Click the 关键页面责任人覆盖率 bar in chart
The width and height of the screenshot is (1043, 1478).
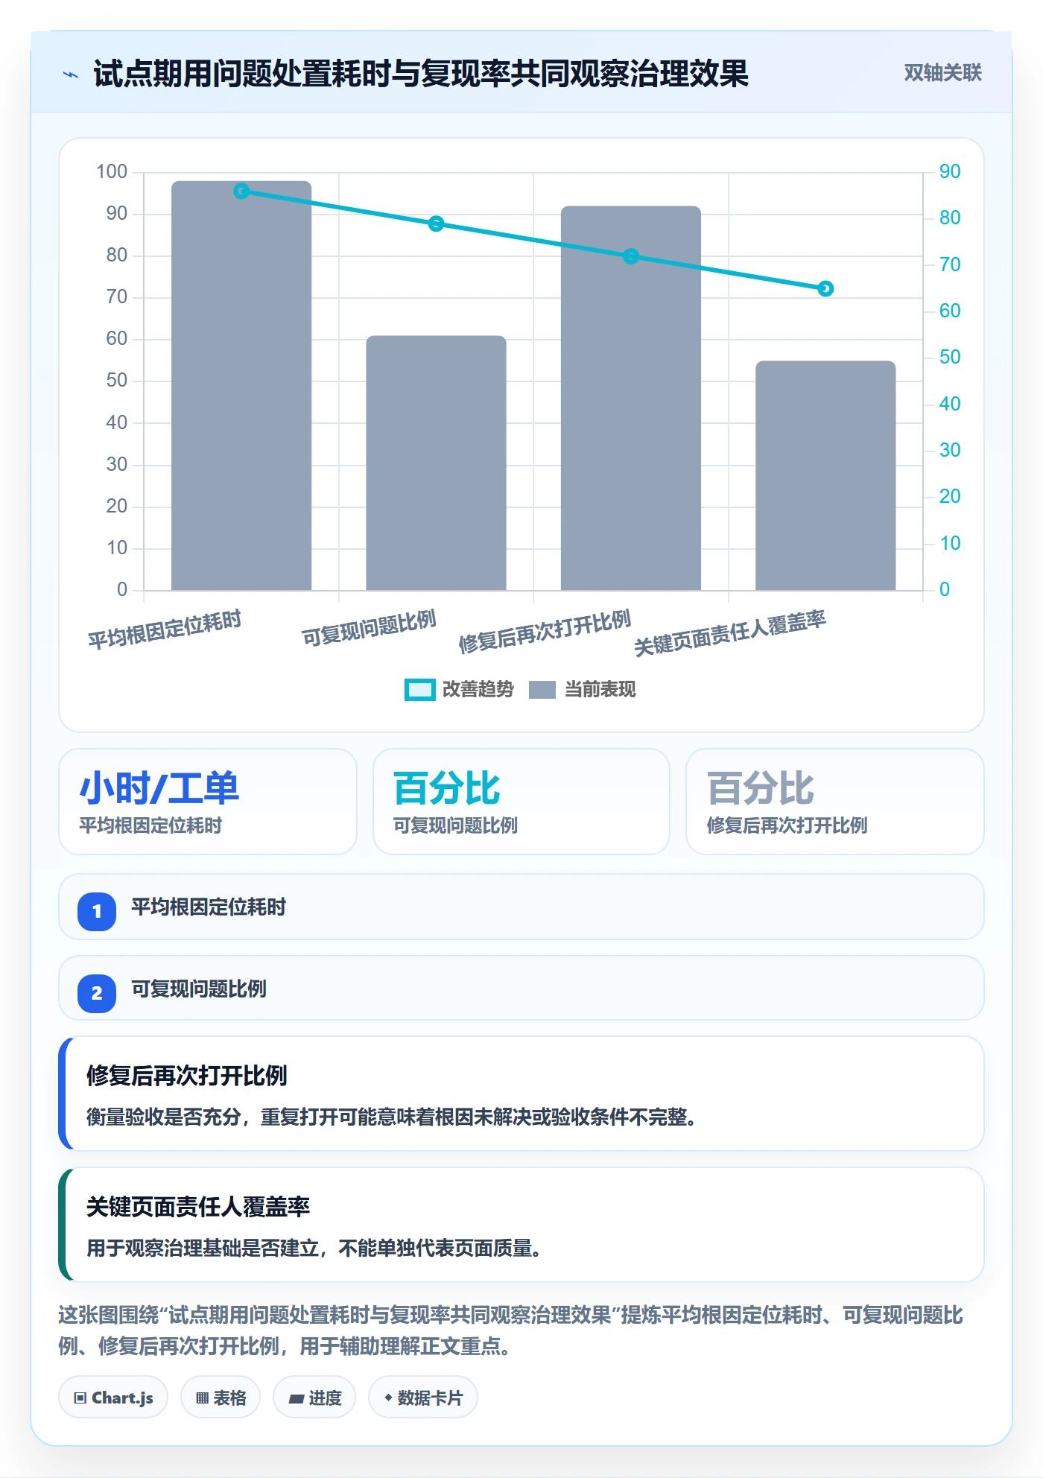[x=825, y=476]
